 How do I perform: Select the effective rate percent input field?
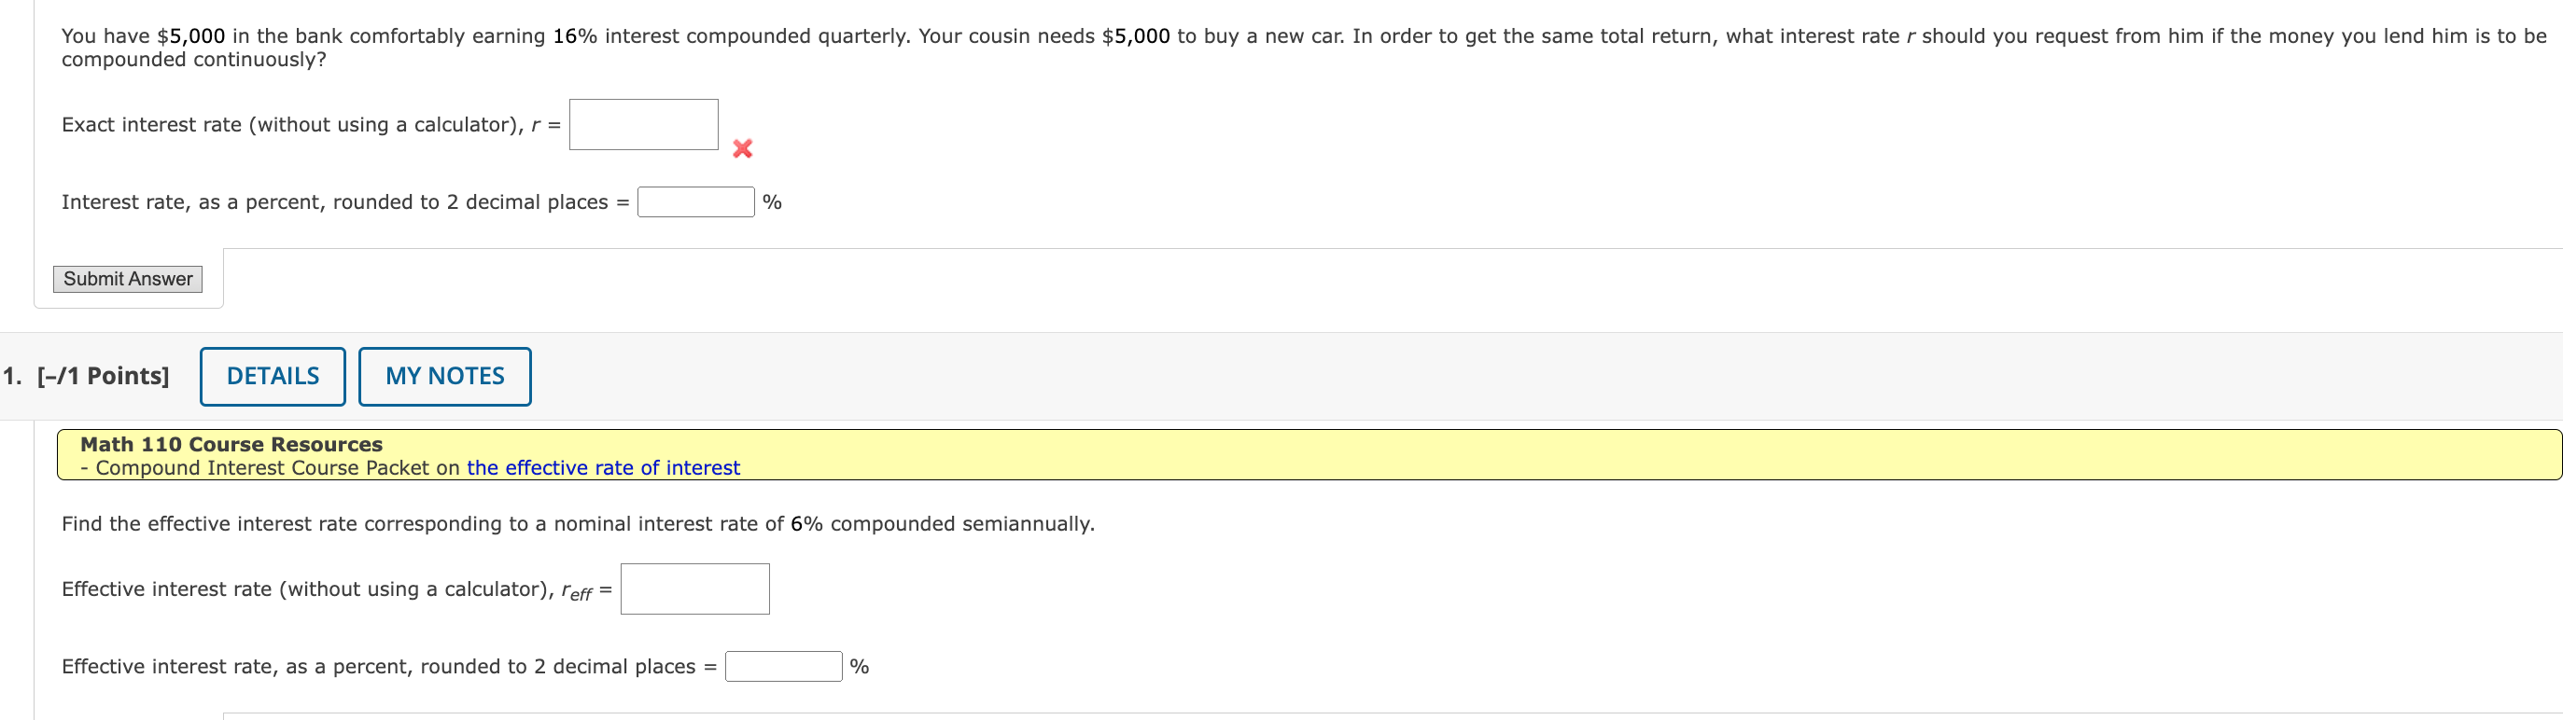tap(783, 666)
